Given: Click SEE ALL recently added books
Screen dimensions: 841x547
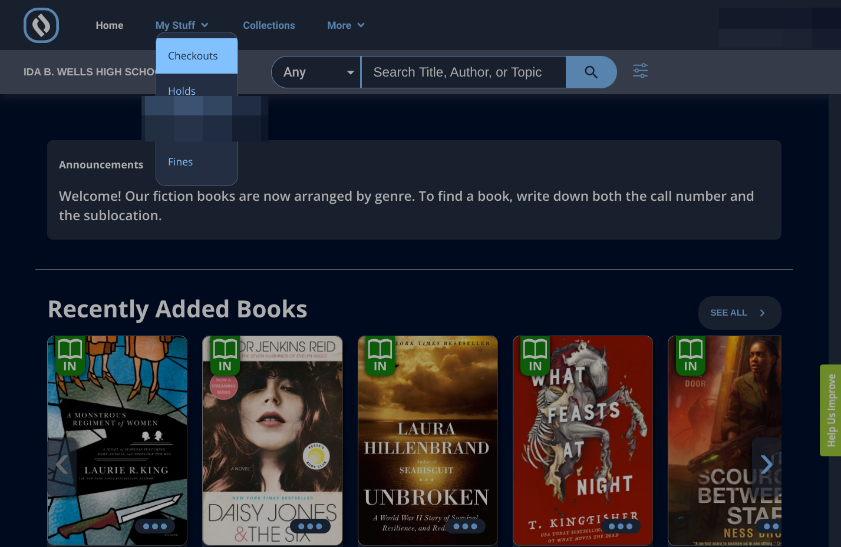Looking at the screenshot, I should point(740,313).
